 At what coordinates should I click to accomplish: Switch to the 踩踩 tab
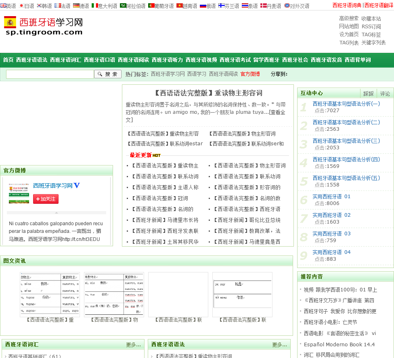pos(368,94)
